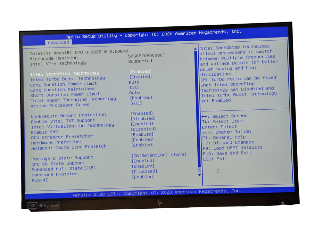Click the Intel(R) Xeon(R) CPU D-1622 line
323x243 pixels.
(x=79, y=52)
